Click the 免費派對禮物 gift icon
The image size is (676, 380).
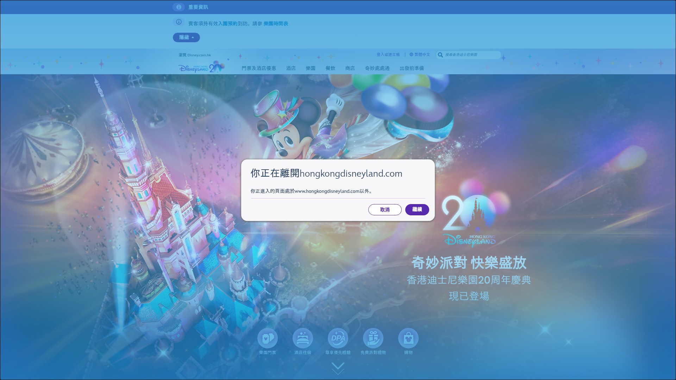pos(373,338)
